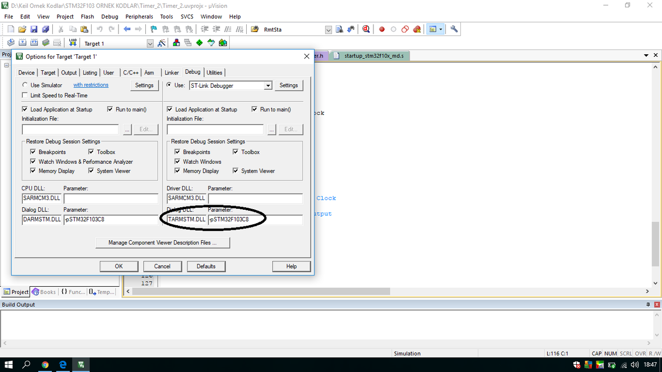Download code with the LOAD icon
This screenshot has height=372, width=662.
coord(72,43)
